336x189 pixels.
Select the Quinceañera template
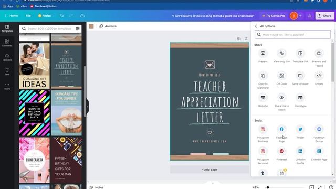click(34, 160)
